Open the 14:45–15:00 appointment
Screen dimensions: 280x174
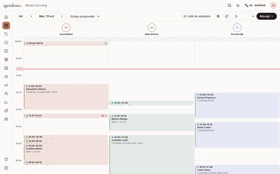point(66,141)
